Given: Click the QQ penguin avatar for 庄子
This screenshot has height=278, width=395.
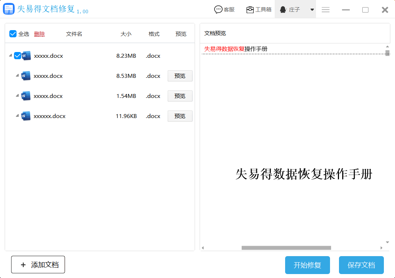Looking at the screenshot, I should [283, 10].
